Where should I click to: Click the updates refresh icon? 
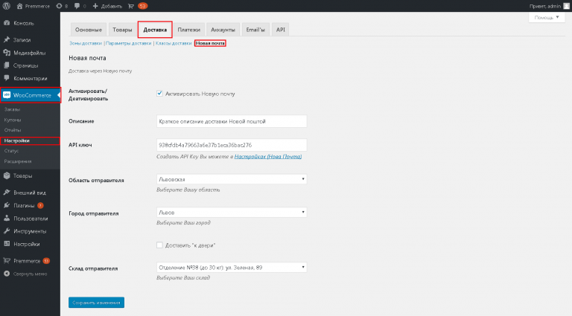pyautogui.click(x=59, y=6)
